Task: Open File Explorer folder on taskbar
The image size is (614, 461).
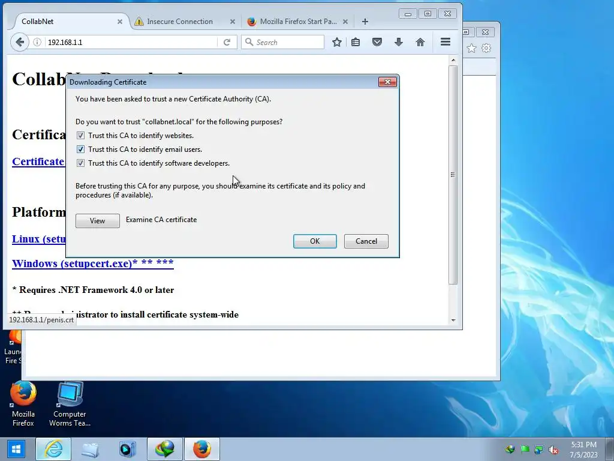Action: point(90,449)
